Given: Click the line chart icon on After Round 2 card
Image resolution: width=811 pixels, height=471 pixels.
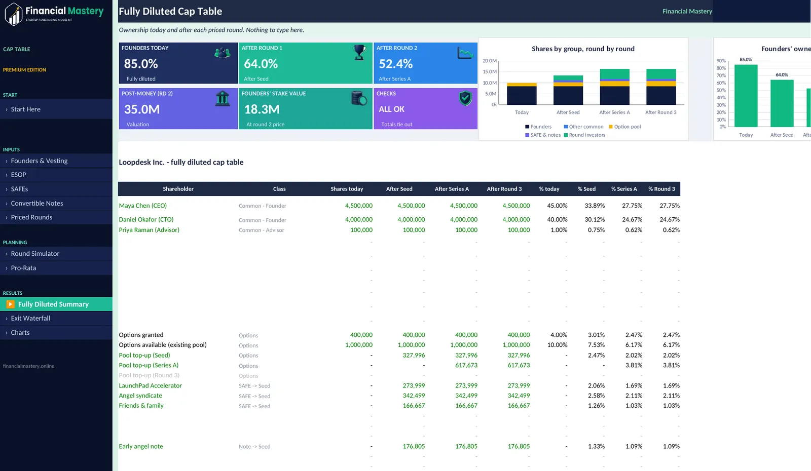Looking at the screenshot, I should (x=465, y=53).
